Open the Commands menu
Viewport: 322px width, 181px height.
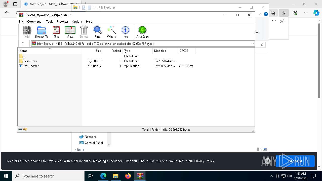coord(35,22)
